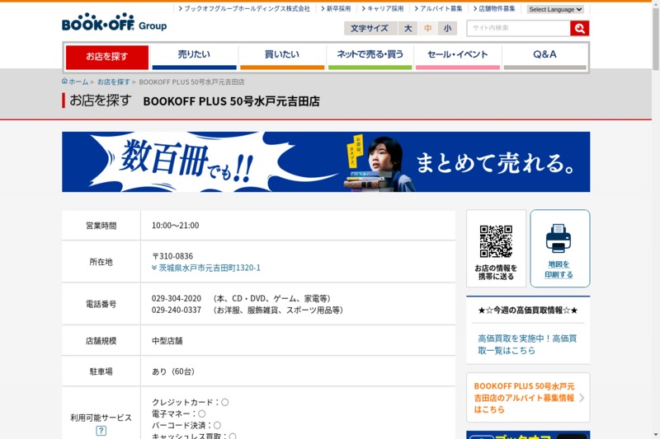
Task: Open the Q&A menu tab
Action: coord(544,57)
